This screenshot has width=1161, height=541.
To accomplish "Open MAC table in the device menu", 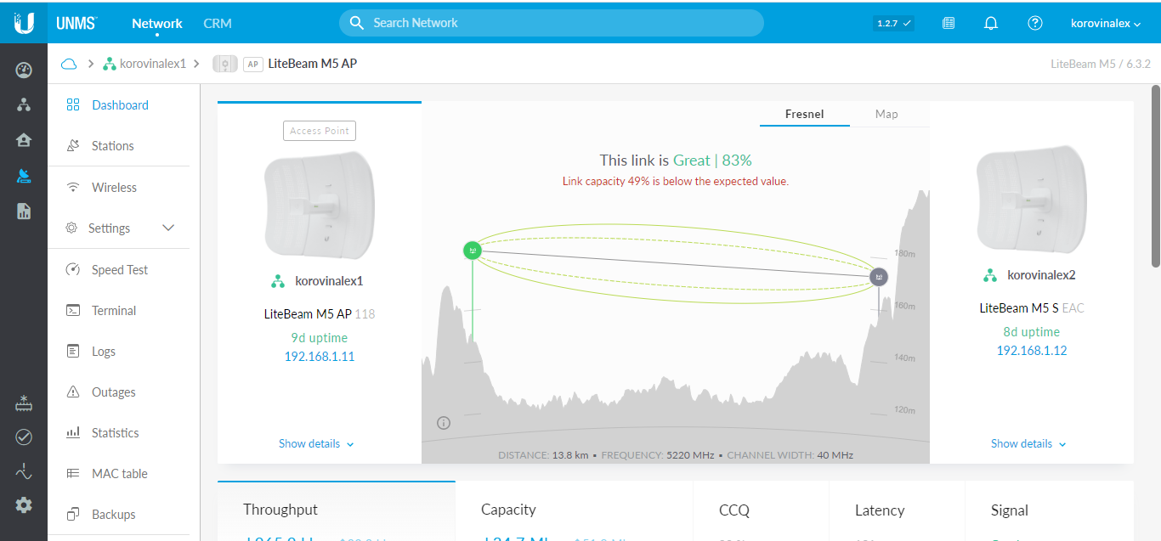I will click(x=119, y=474).
